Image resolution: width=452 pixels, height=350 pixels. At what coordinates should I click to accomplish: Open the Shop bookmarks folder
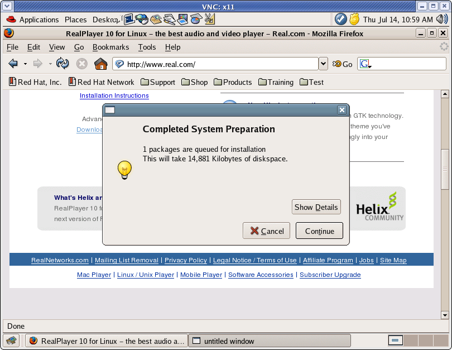click(195, 82)
